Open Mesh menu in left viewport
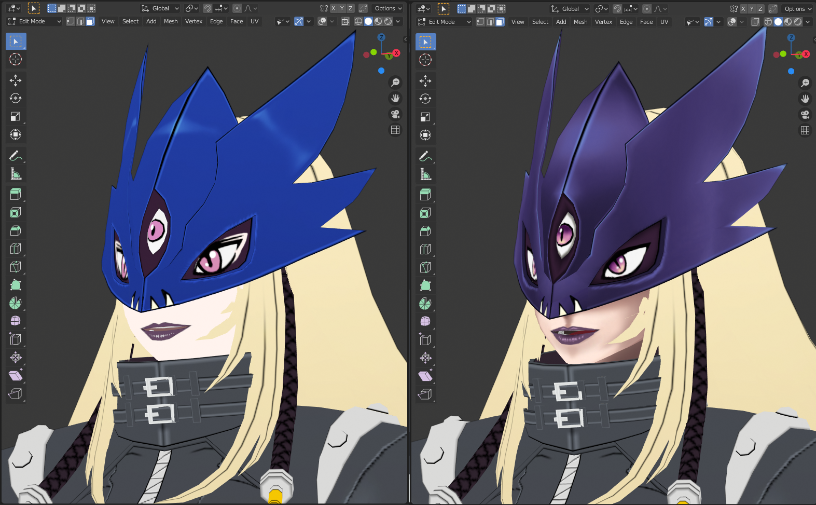 [171, 21]
